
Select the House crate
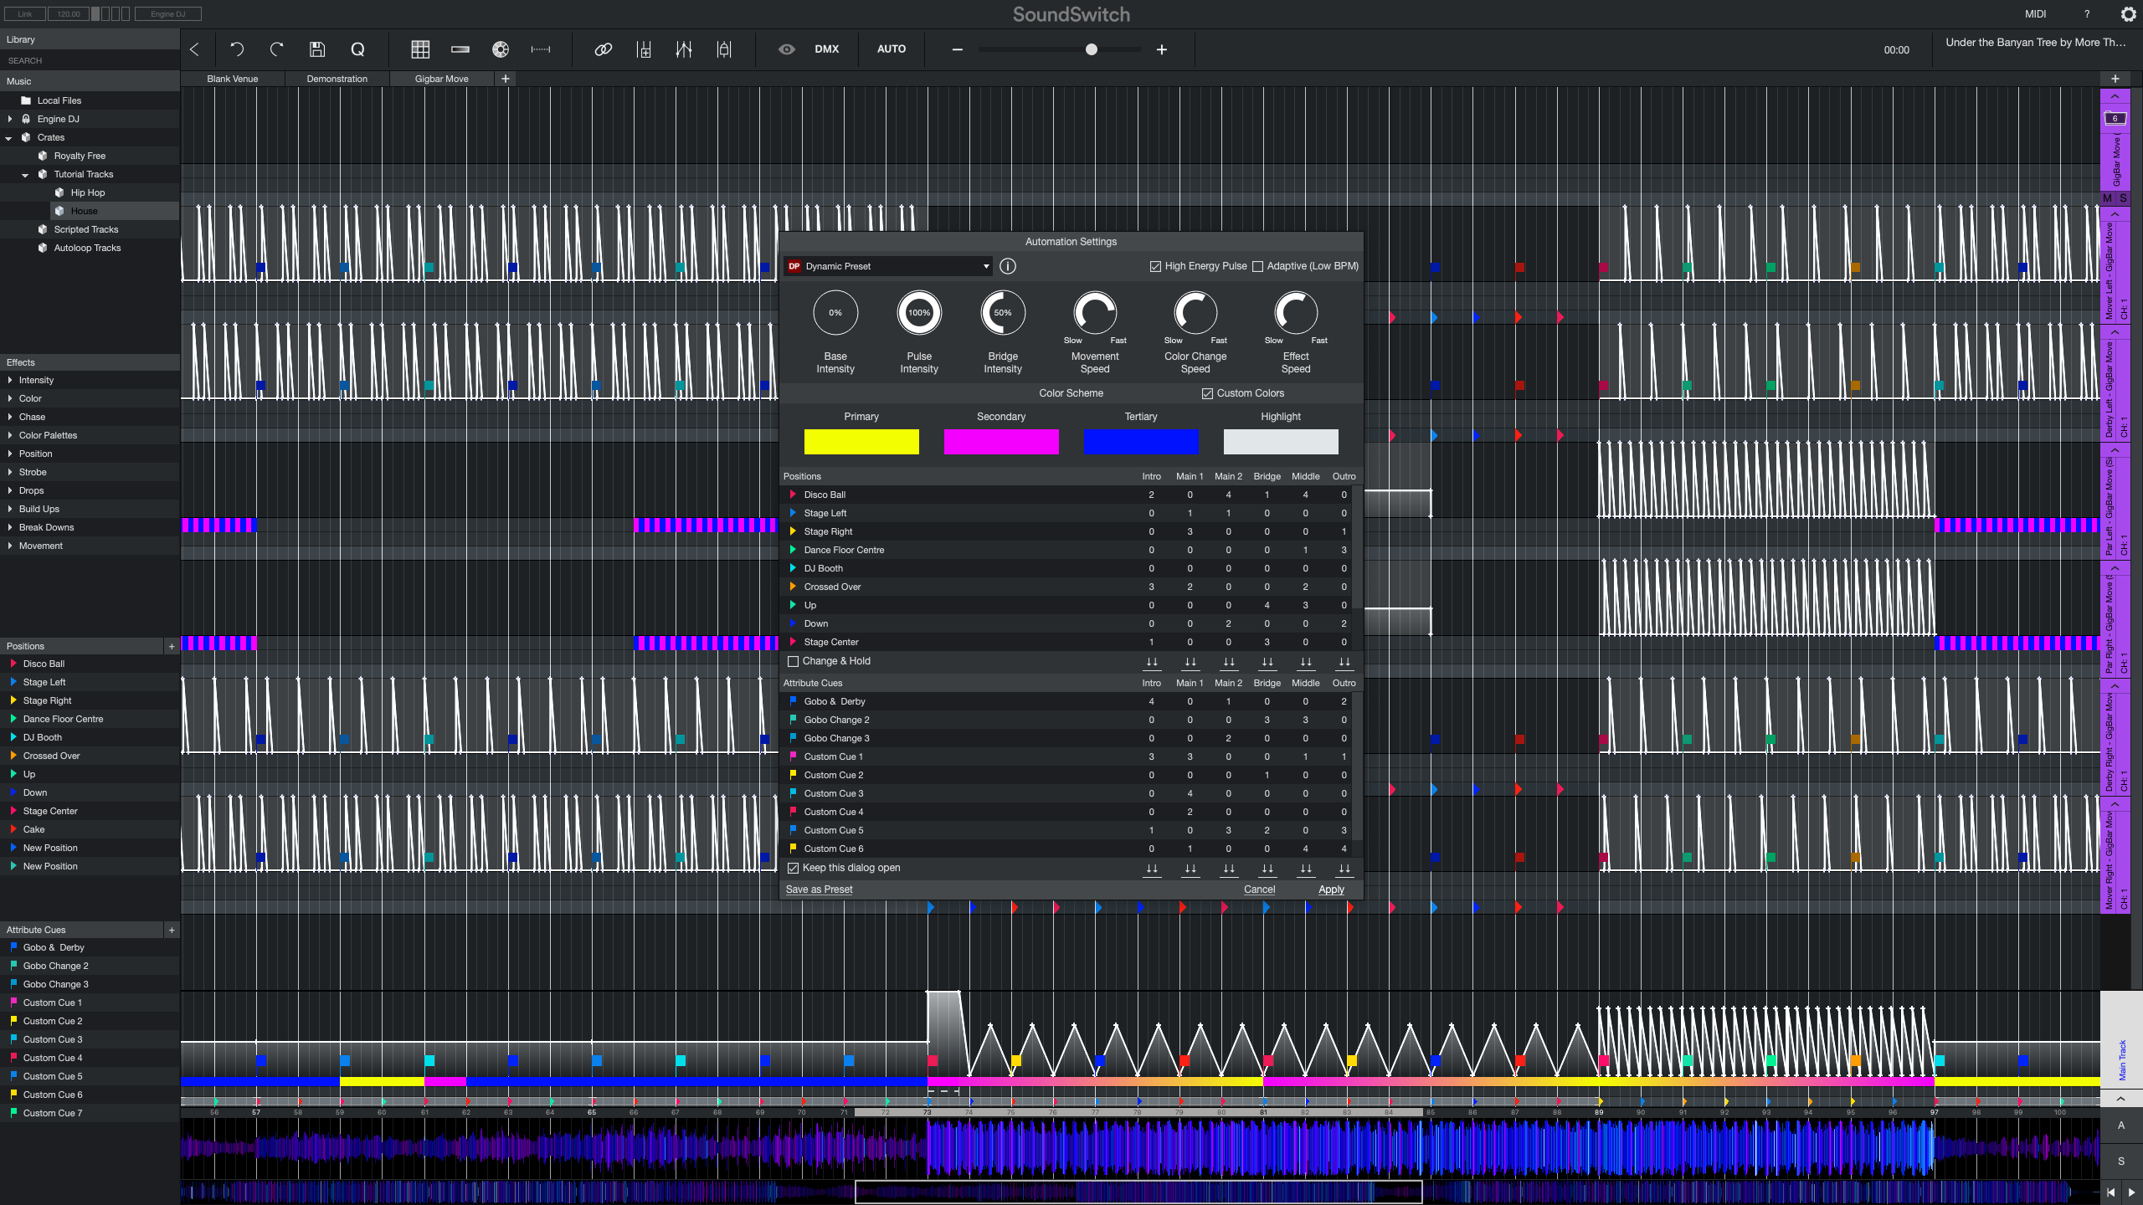pyautogui.click(x=84, y=211)
